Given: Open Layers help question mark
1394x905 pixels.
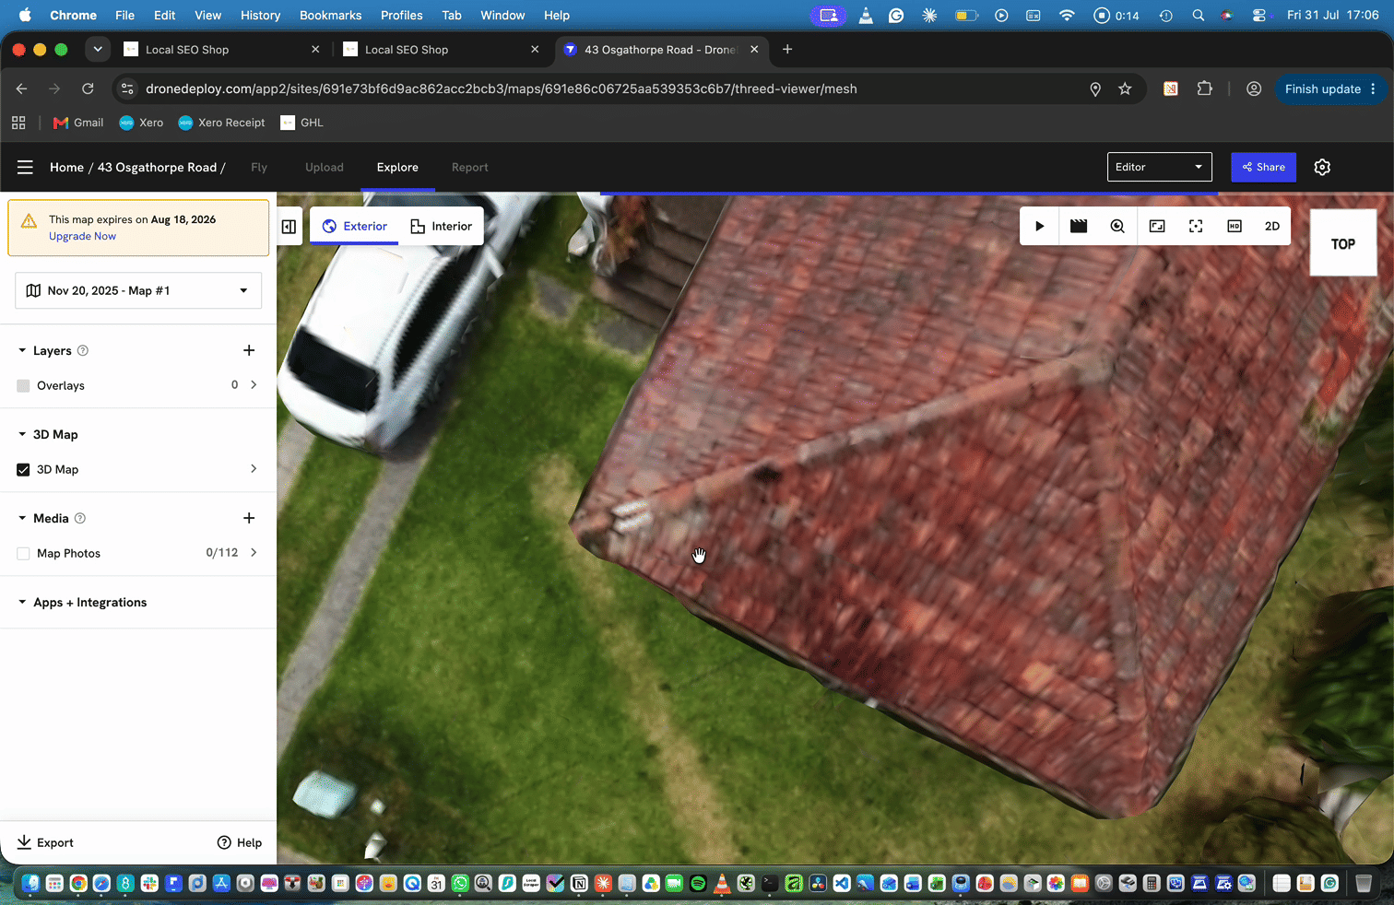Looking at the screenshot, I should 83,350.
